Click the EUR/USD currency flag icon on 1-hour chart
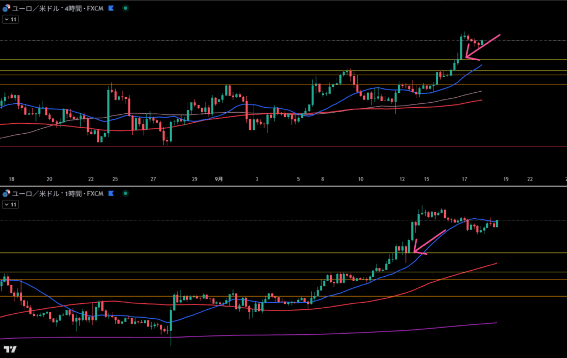Viewport: 567px width, 358px height. [6, 193]
